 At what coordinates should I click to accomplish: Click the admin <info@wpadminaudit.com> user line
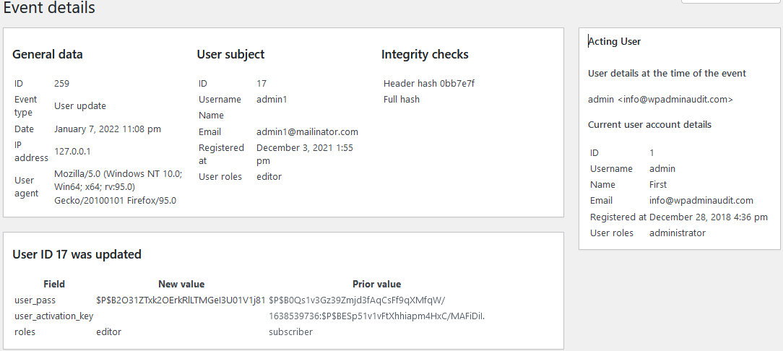[x=660, y=99]
